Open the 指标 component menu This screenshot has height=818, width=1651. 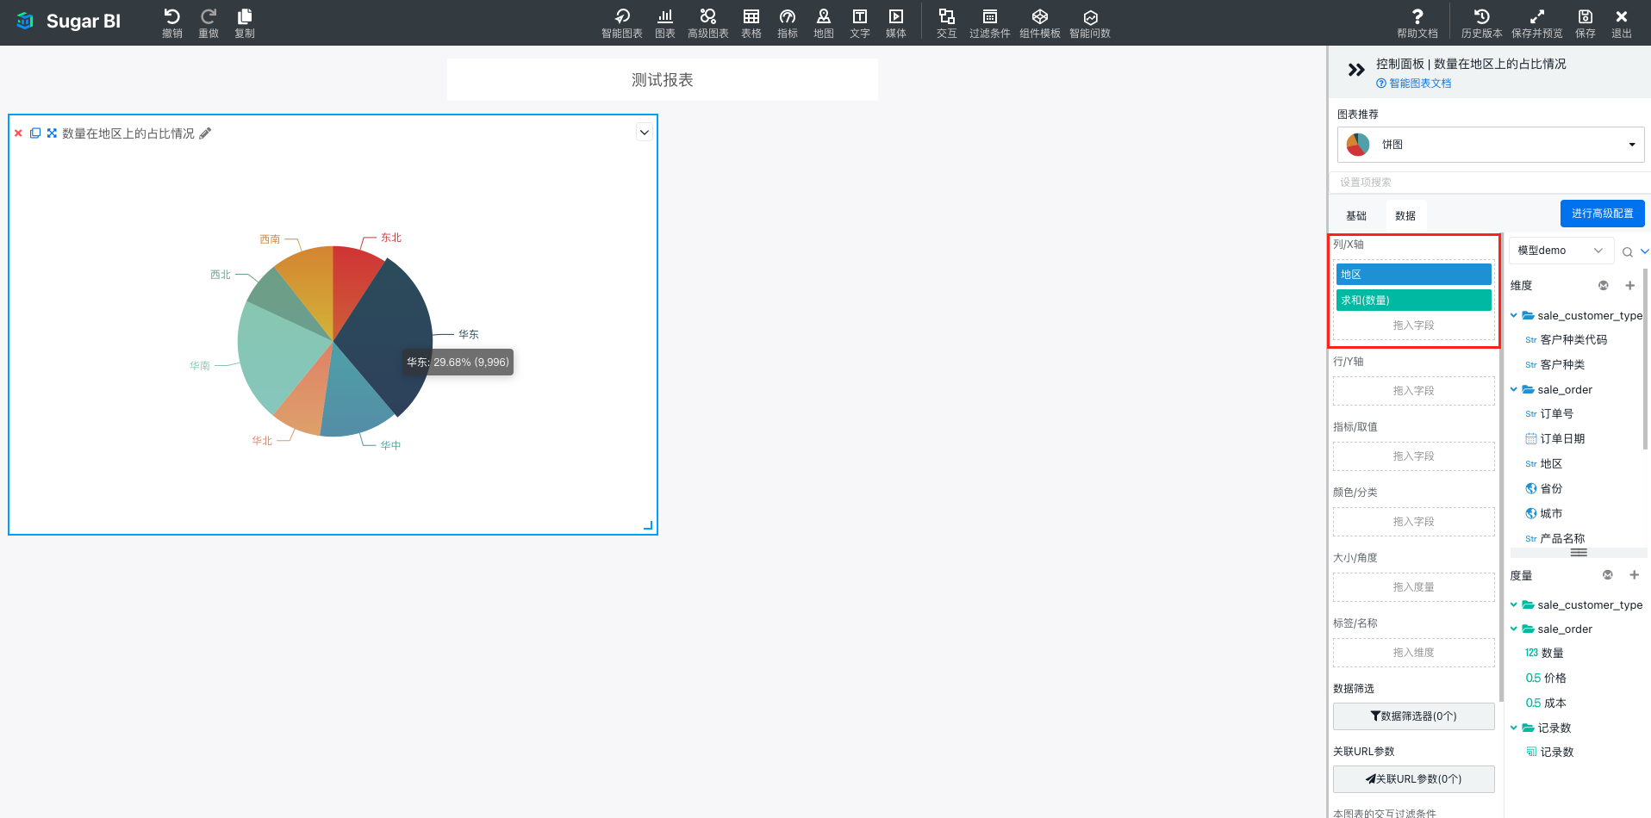(787, 22)
